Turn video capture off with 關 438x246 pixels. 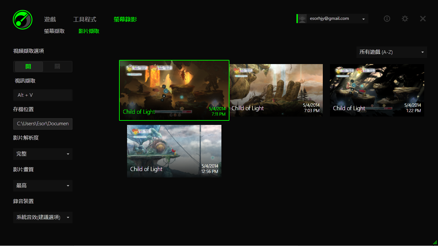point(57,67)
